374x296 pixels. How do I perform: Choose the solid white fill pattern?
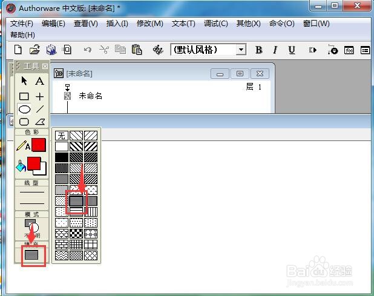pos(62,146)
